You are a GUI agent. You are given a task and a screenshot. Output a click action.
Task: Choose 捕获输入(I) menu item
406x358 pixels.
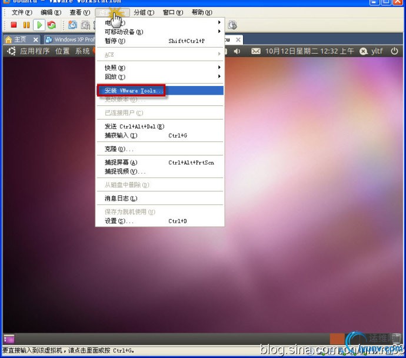tap(160, 135)
